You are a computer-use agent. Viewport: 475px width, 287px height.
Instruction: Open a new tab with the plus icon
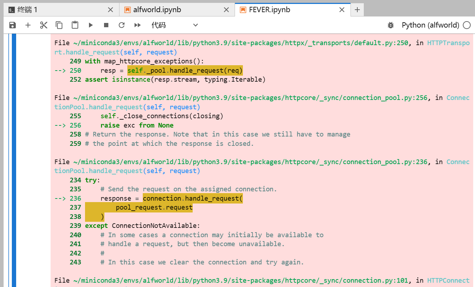(x=357, y=10)
